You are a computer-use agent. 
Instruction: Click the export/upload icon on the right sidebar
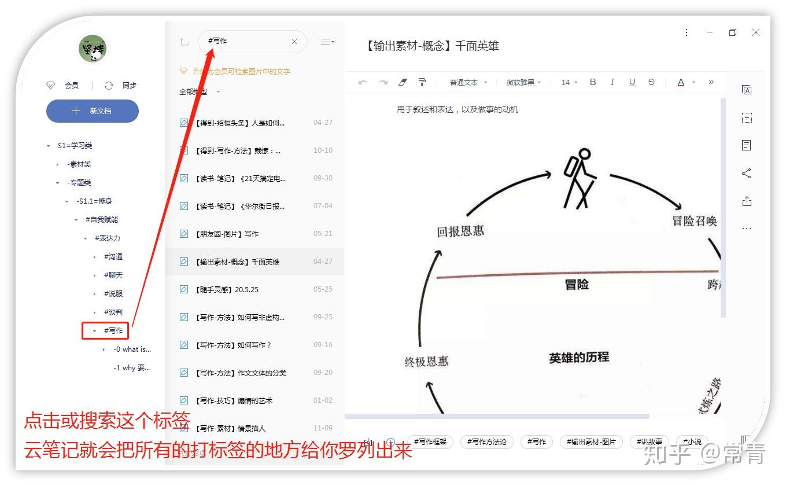[x=747, y=200]
